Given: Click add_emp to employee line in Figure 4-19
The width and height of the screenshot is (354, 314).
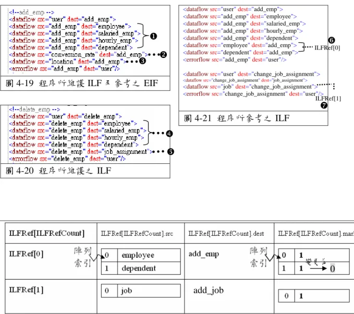Looking at the screenshot, I should pos(70,27).
